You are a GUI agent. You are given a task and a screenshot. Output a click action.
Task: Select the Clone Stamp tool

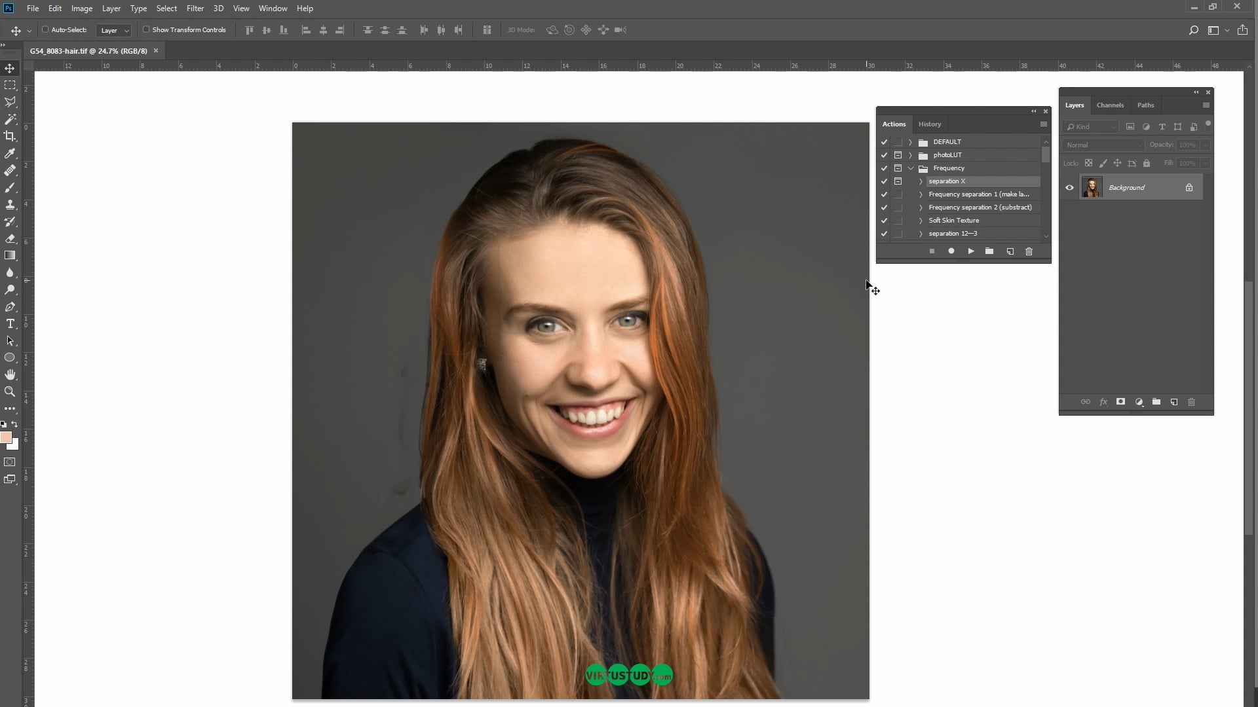click(10, 204)
